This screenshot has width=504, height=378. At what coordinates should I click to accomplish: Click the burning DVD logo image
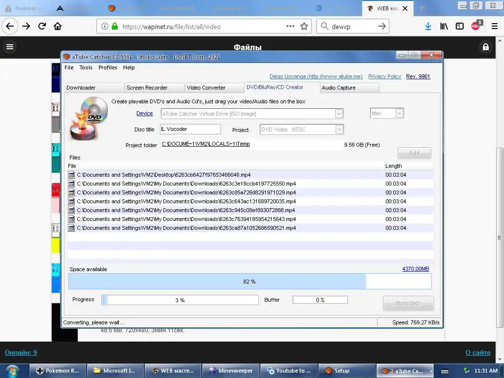(89, 118)
